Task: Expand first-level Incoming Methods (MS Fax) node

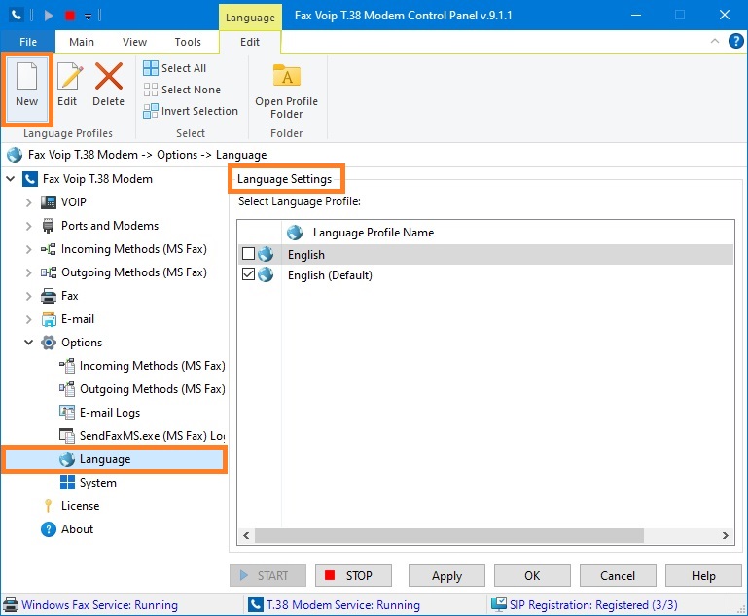Action: pos(28,249)
